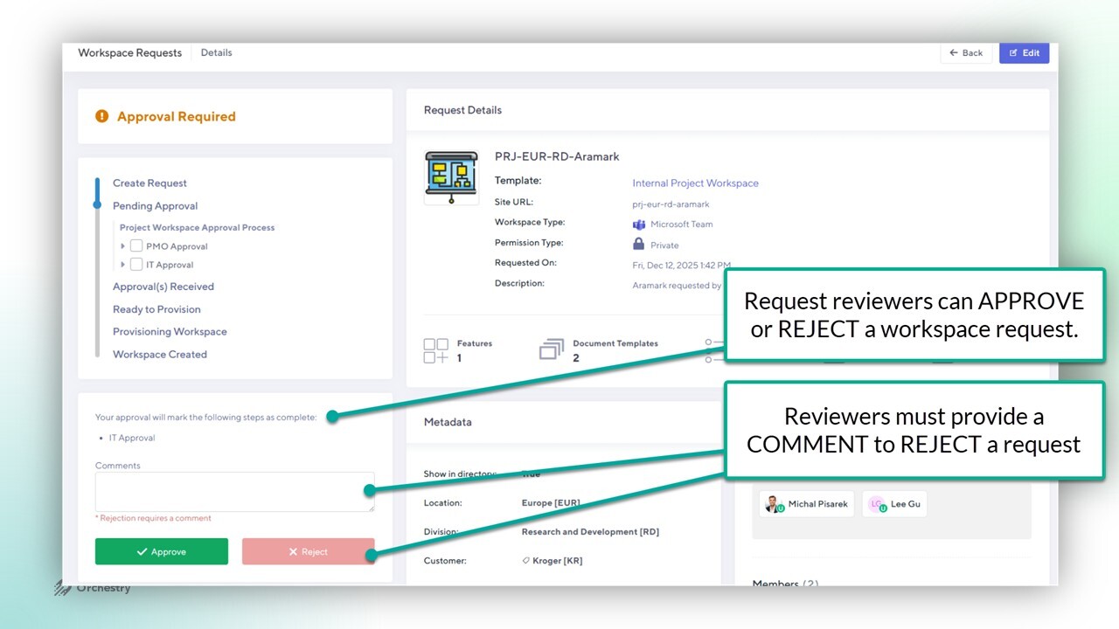
Task: Tick the PMO Approval checkbox
Action: [x=136, y=246]
